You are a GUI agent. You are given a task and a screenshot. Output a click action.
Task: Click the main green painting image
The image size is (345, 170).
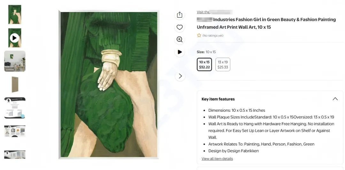(109, 84)
